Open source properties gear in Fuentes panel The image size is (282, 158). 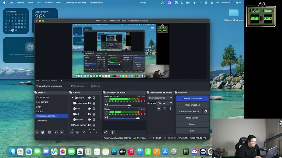tap(84, 132)
